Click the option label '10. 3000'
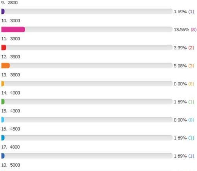This screenshot has height=171, width=197. click(x=11, y=21)
